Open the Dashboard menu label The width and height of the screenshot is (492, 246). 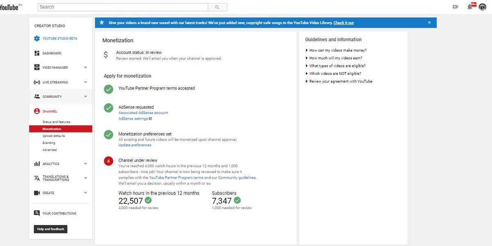point(52,53)
